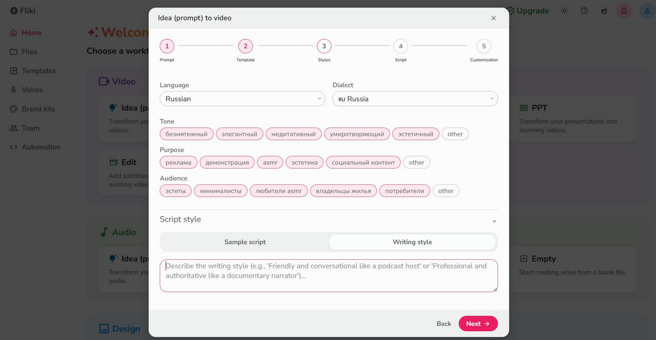Screen dimensions: 656x340
Task: Click the flame streak icon
Action: coord(604,10)
